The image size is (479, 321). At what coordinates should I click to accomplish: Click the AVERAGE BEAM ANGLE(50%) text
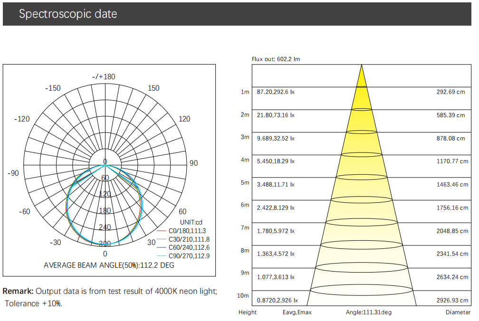tap(109, 265)
